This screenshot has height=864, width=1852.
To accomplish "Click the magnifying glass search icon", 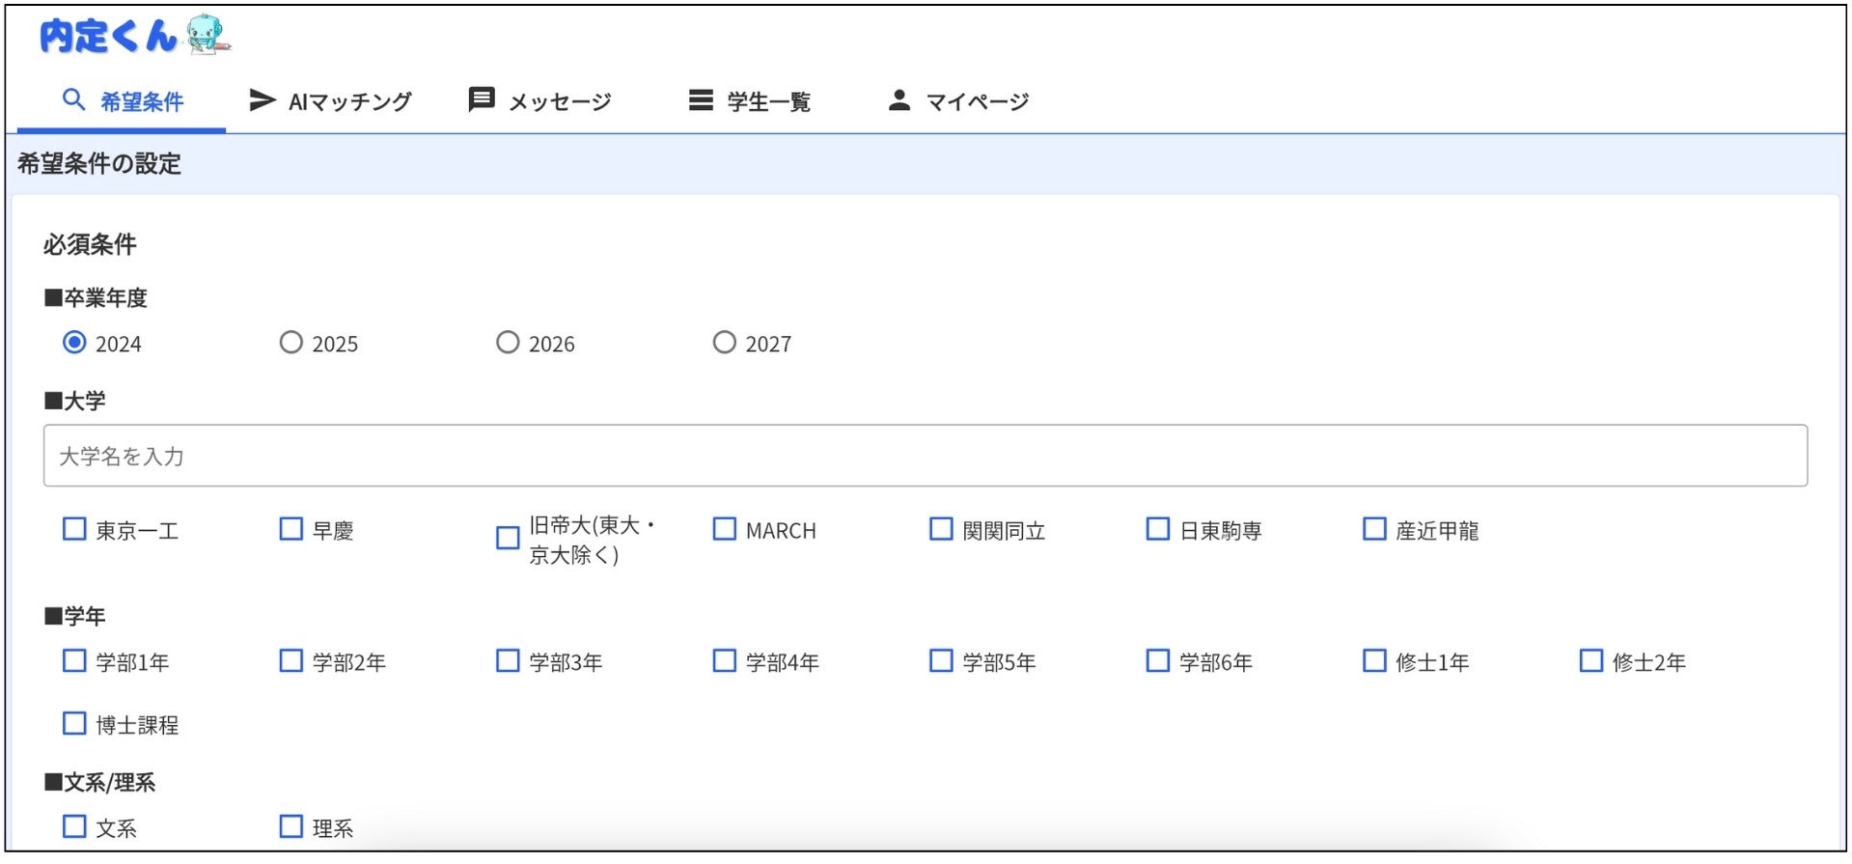I will point(73,99).
